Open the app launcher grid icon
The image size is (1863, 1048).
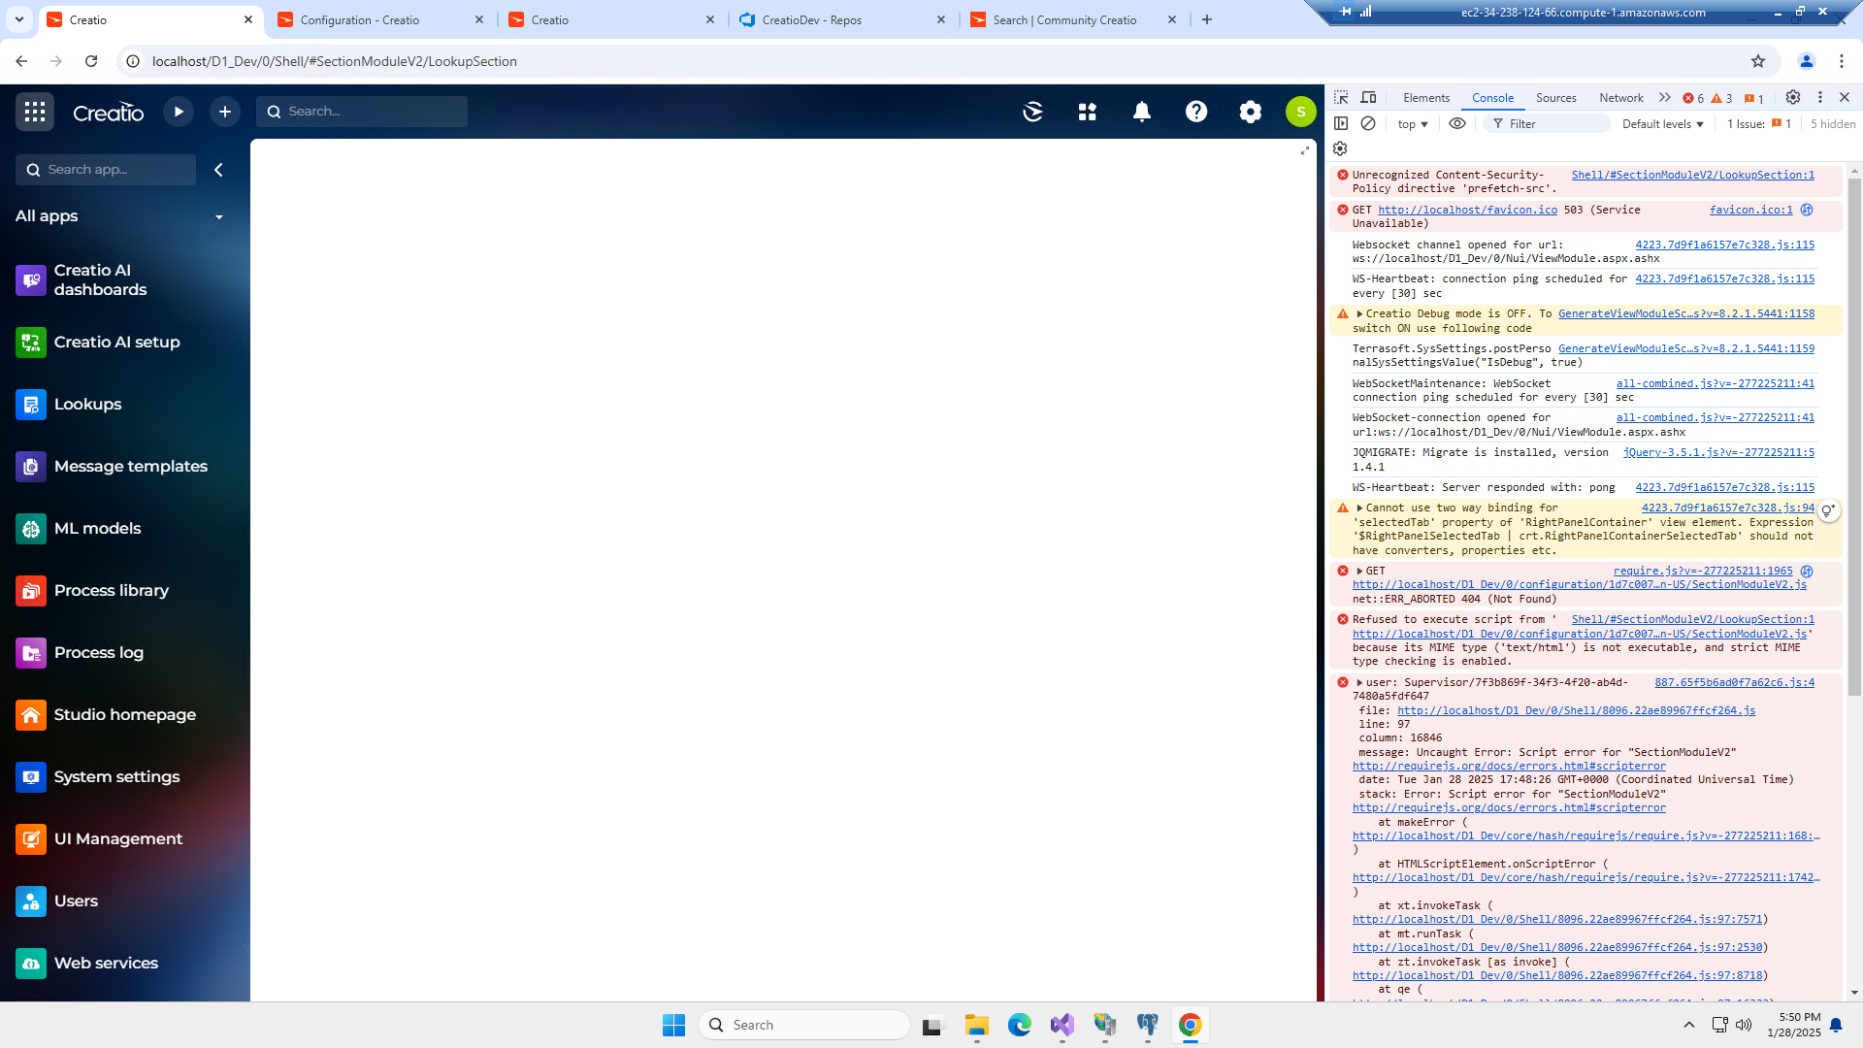[35, 112]
